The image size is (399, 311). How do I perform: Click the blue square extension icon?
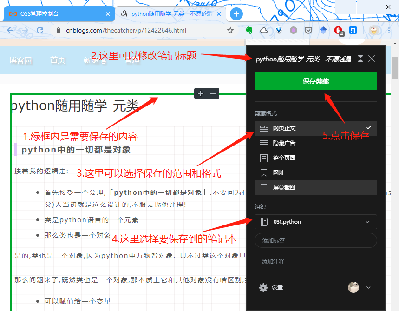pos(353,30)
